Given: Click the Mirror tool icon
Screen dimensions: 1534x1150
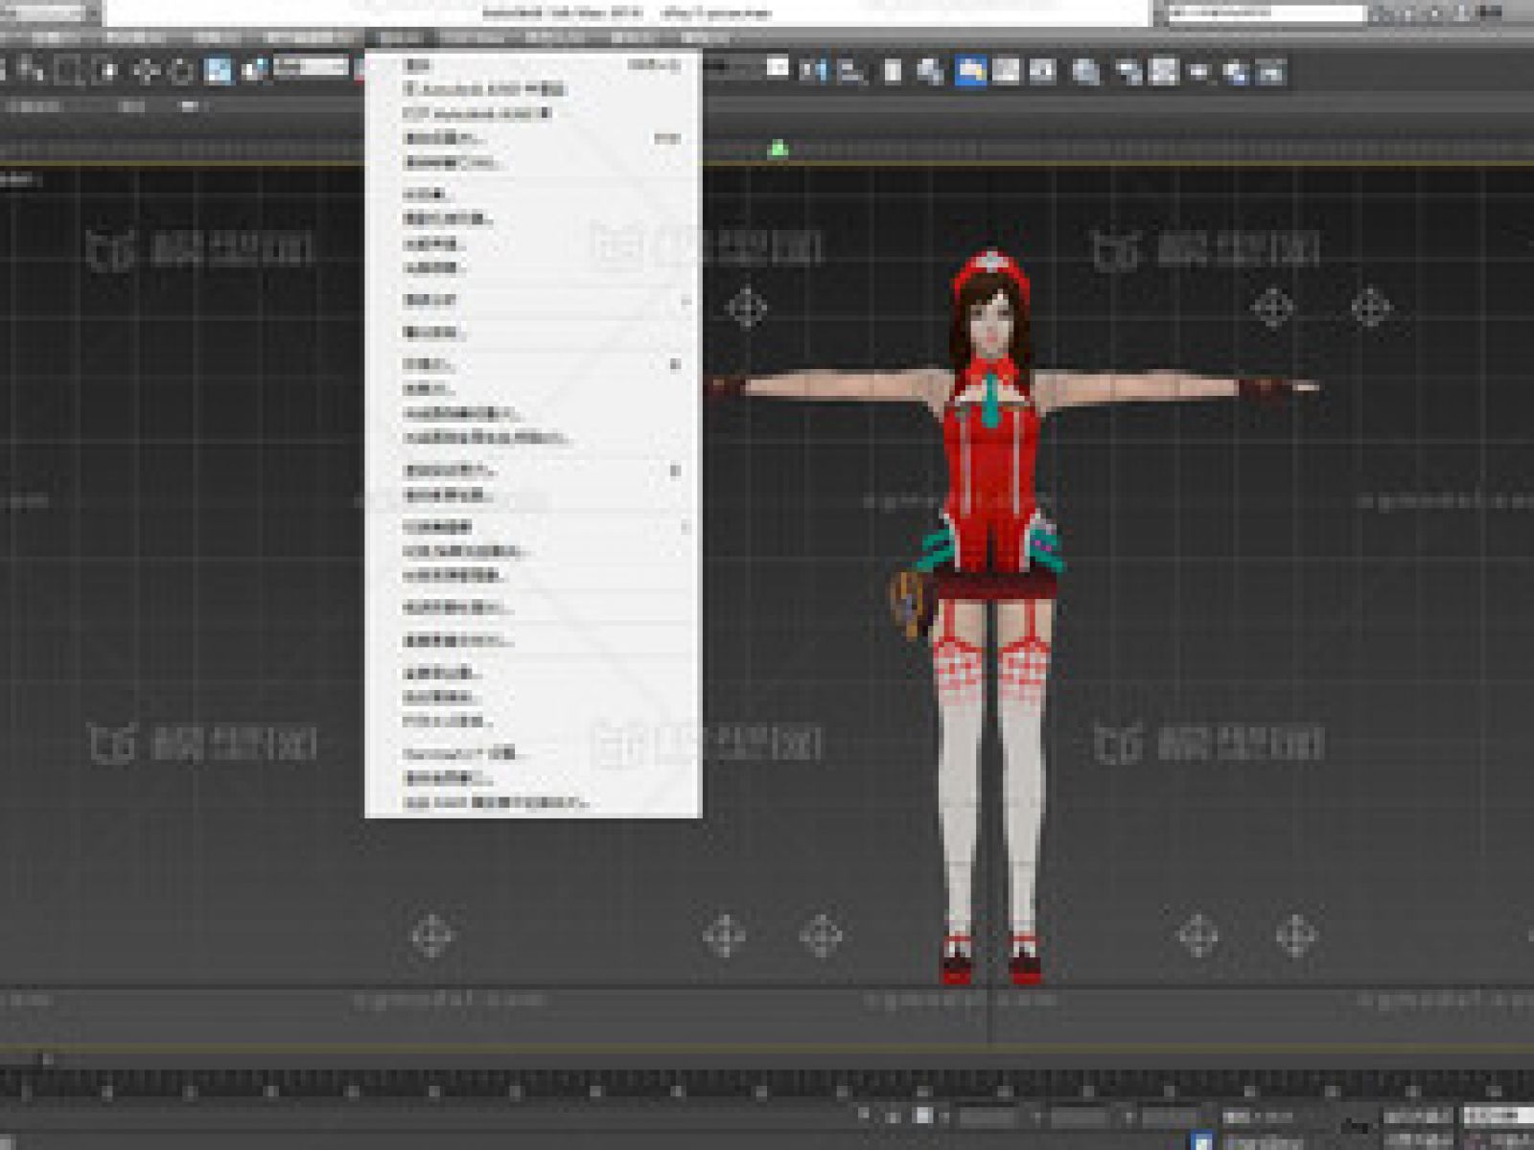Looking at the screenshot, I should (814, 71).
